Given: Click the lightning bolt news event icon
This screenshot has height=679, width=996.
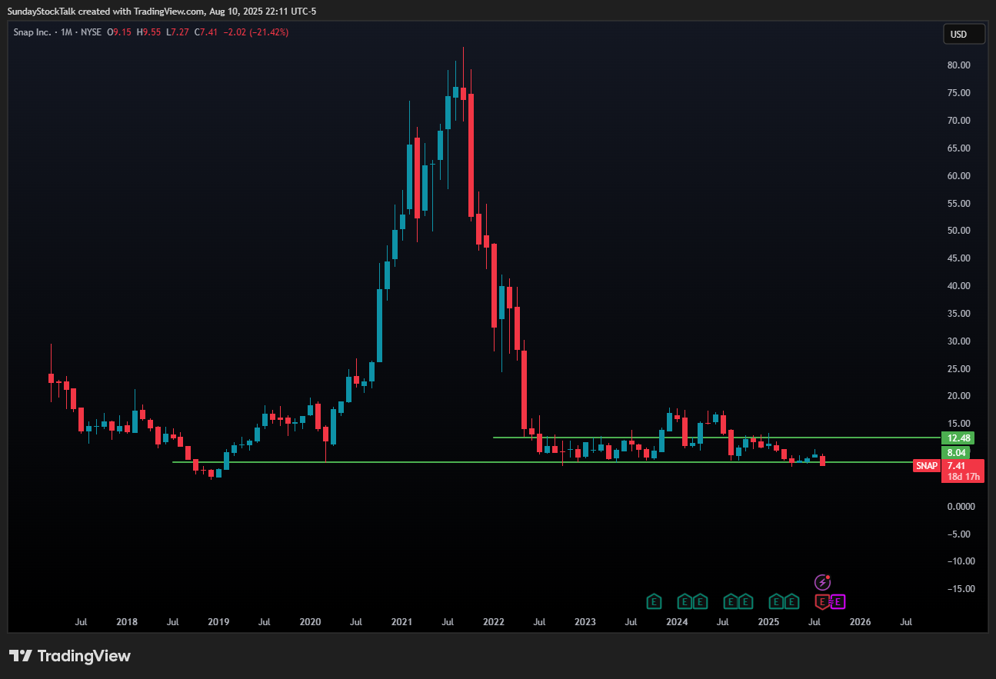Looking at the screenshot, I should pyautogui.click(x=823, y=582).
